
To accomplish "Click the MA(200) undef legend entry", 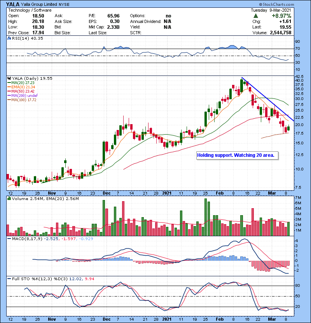I will (x=23, y=96).
